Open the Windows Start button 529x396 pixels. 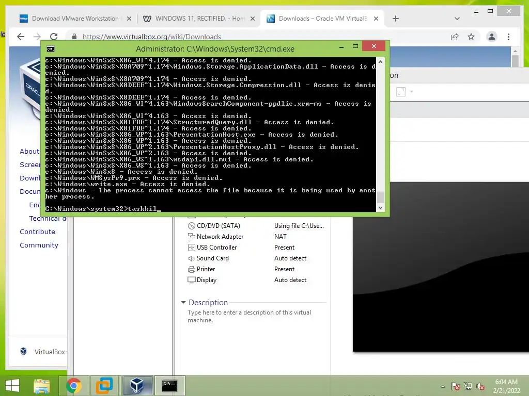tap(12, 386)
